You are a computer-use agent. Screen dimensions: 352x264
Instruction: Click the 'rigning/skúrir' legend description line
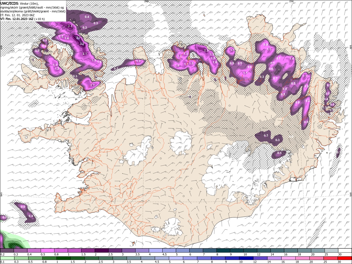pyautogui.click(x=32, y=7)
